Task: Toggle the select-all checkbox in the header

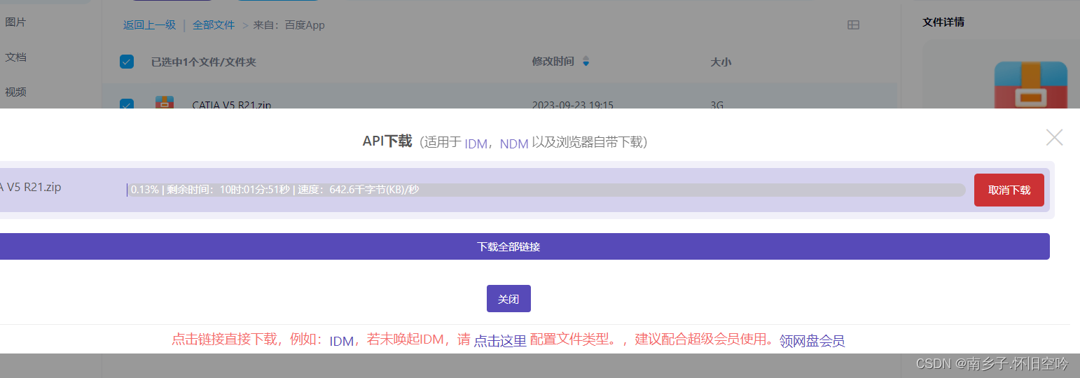Action: pyautogui.click(x=127, y=62)
